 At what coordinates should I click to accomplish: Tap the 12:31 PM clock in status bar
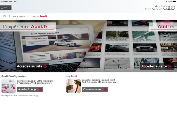point(4,1)
